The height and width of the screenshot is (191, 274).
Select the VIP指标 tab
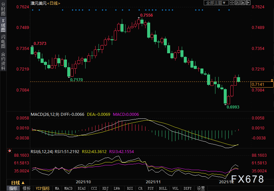tap(43, 188)
